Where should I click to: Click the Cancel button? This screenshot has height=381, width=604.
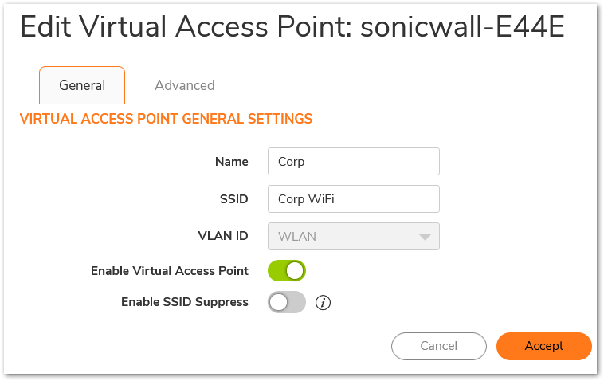pos(439,346)
